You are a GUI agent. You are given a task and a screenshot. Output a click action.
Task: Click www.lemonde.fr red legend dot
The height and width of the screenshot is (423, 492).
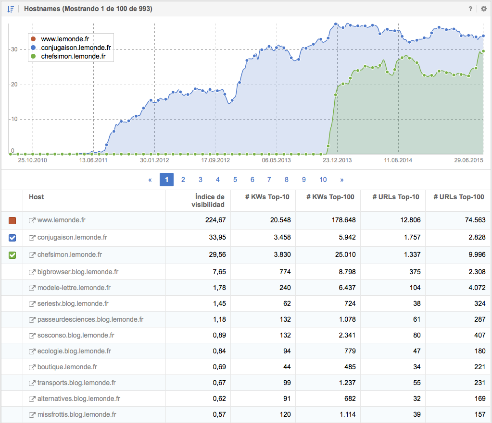(33, 38)
